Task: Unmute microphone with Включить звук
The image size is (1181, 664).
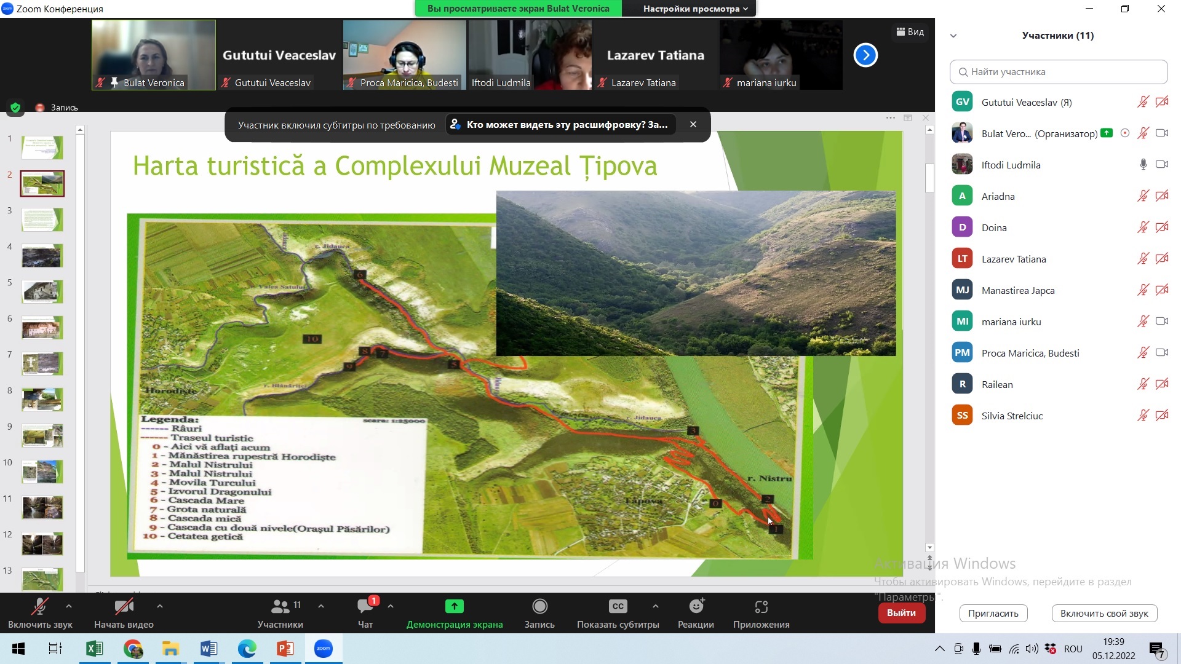Action: coord(40,607)
